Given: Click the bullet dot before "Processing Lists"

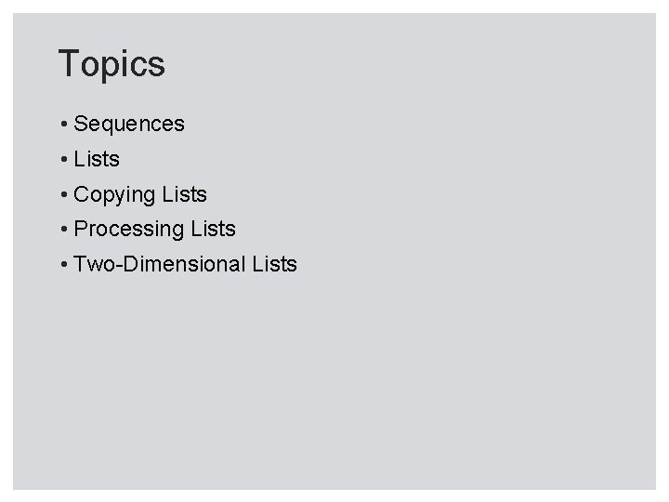Looking at the screenshot, I should click(x=61, y=229).
